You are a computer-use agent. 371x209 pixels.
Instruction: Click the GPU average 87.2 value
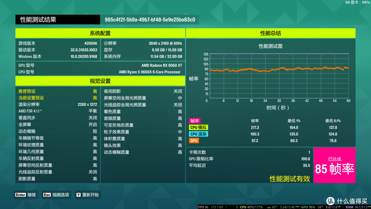255,141
